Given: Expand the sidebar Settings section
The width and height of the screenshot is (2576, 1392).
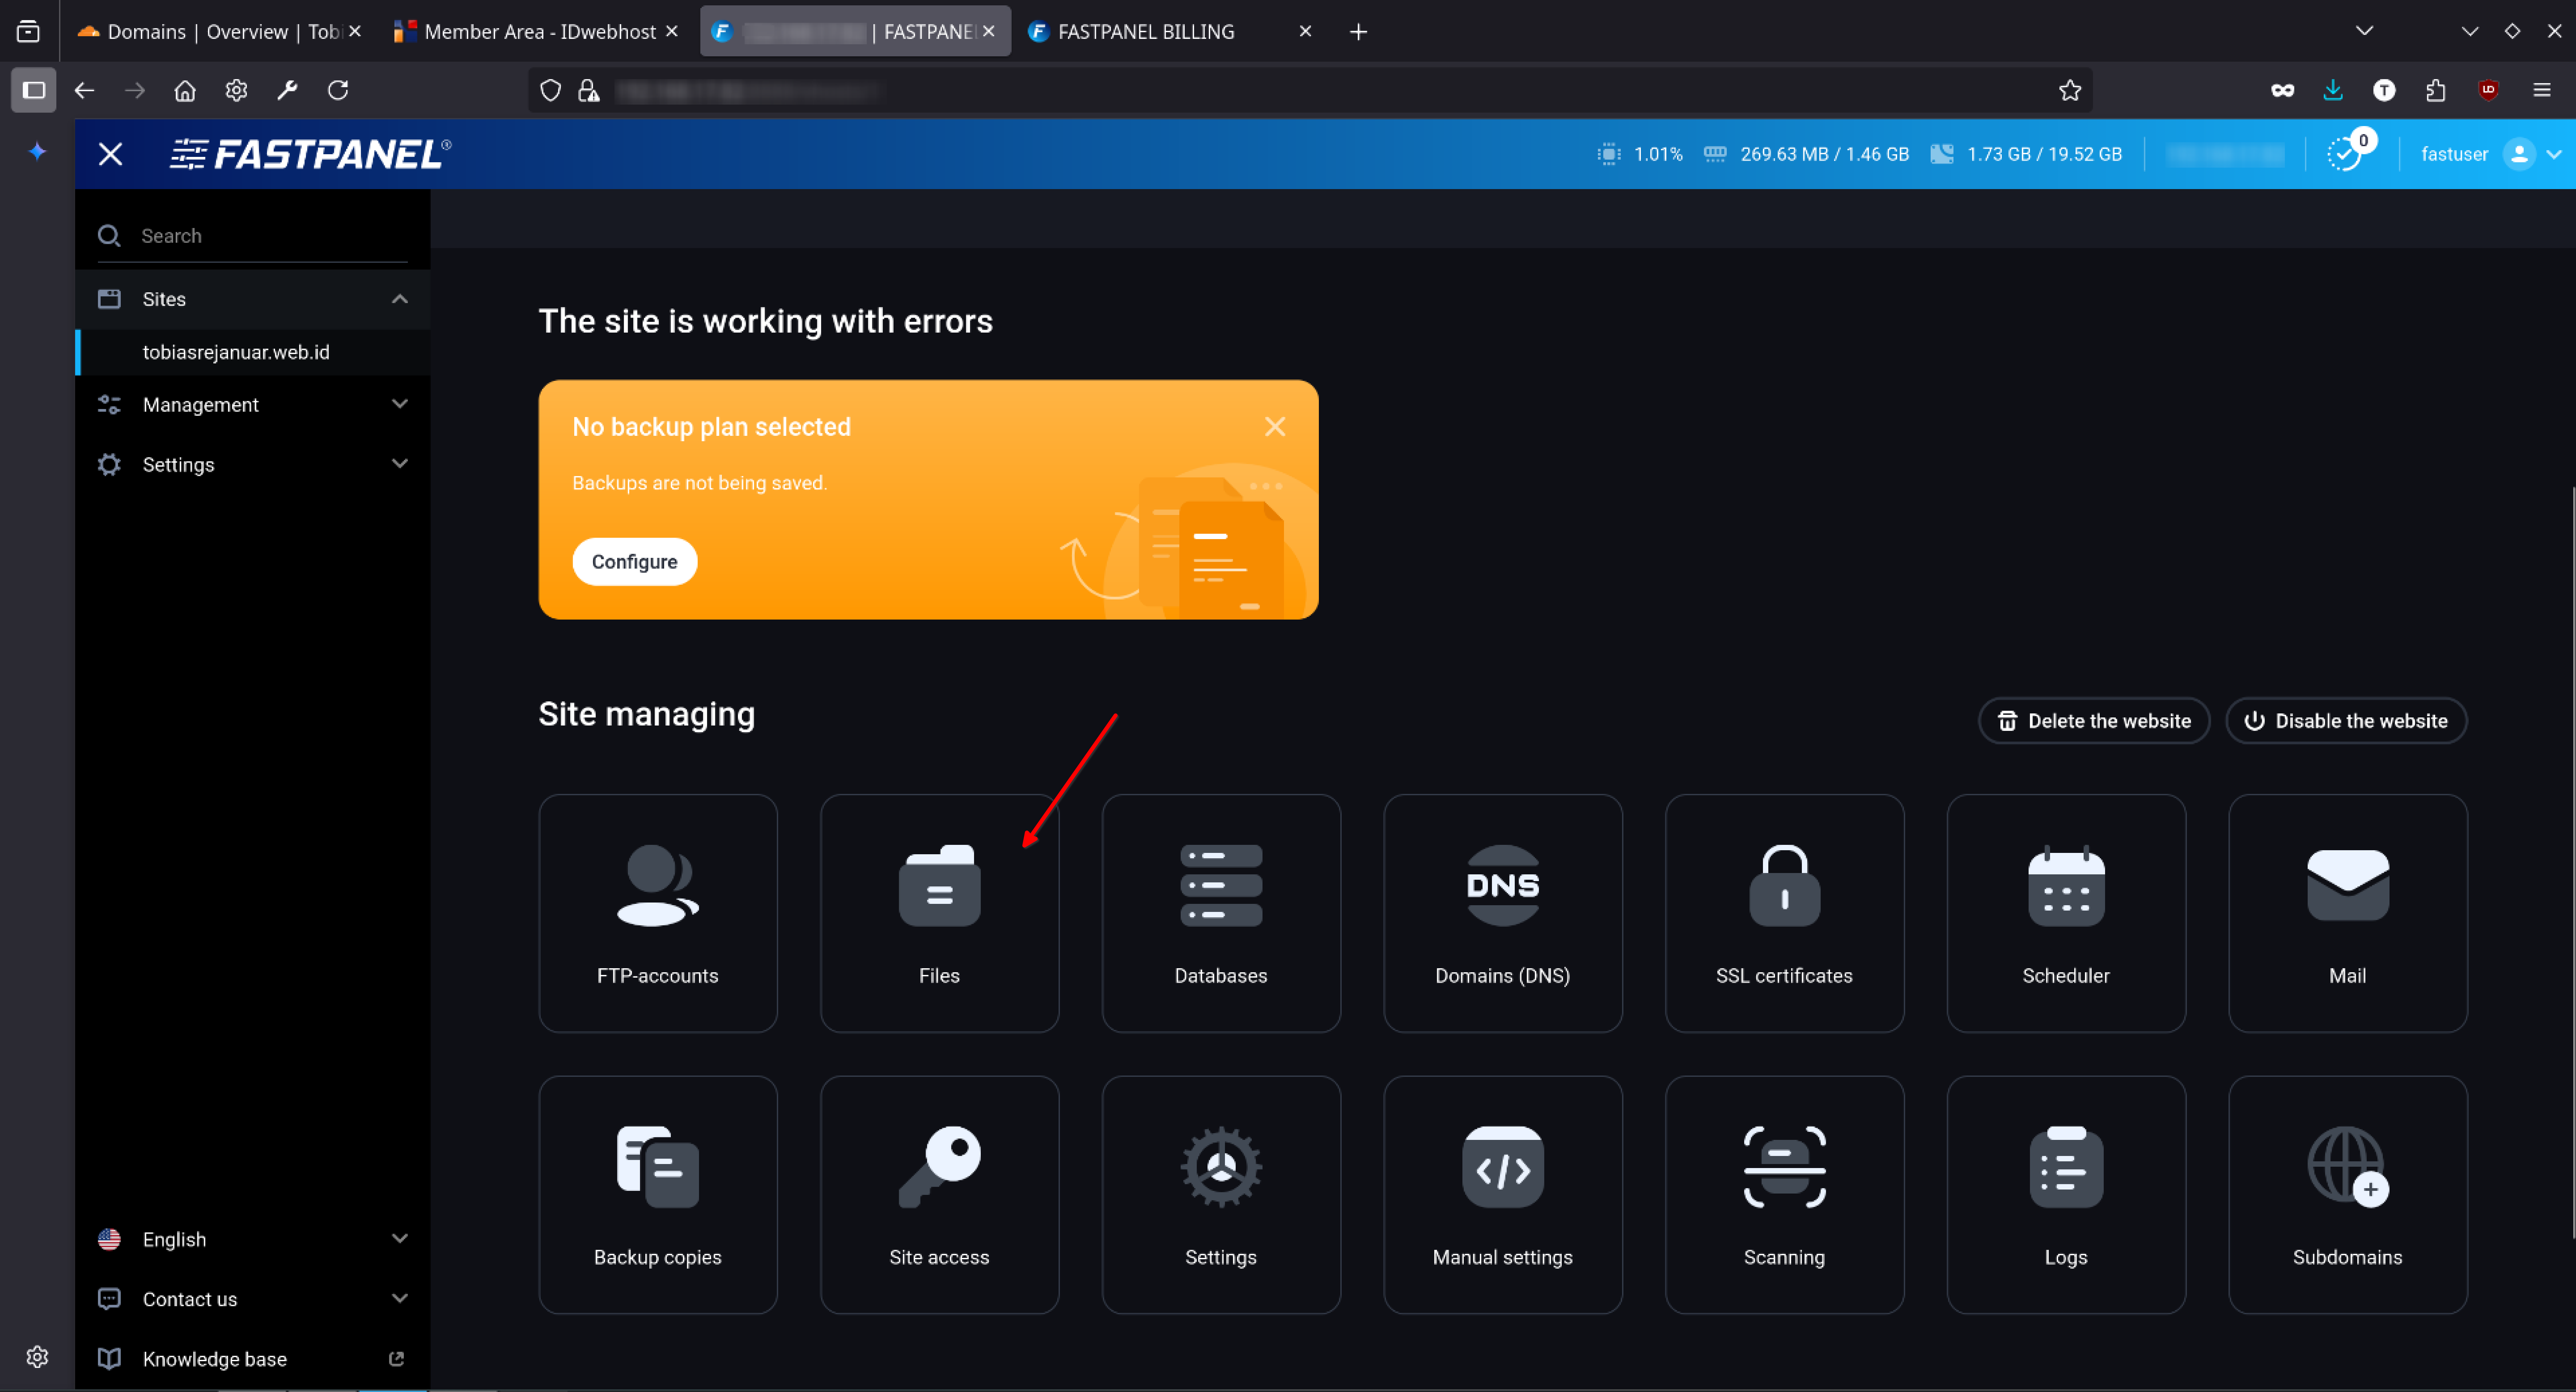Looking at the screenshot, I should click(252, 465).
